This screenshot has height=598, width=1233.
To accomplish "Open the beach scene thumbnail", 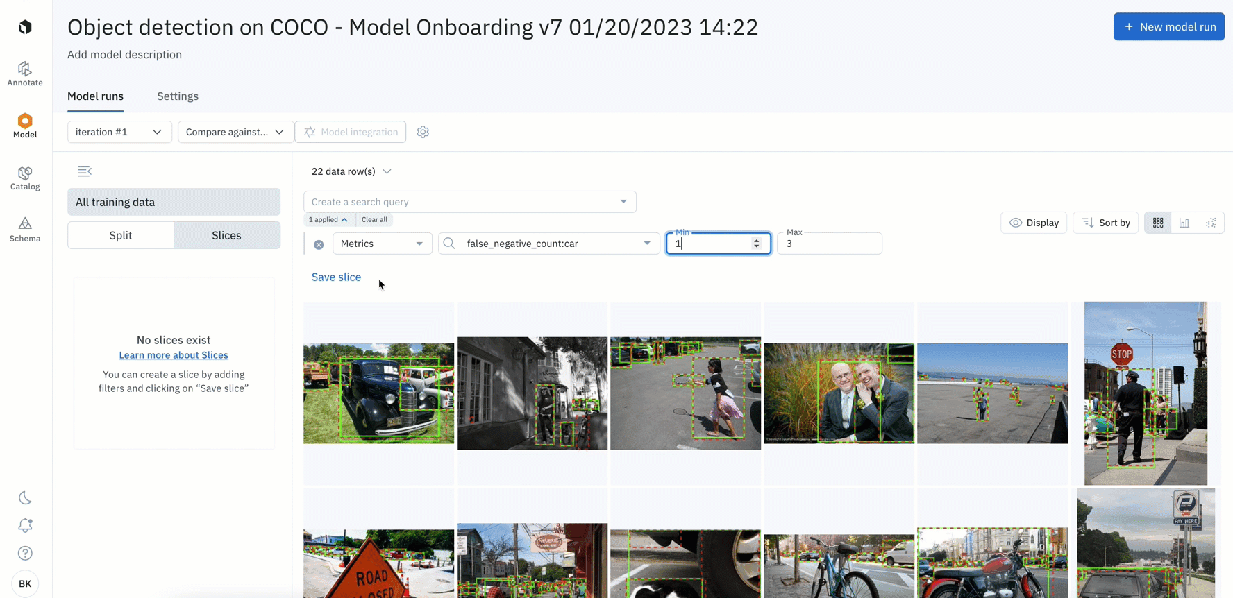I will point(992,393).
